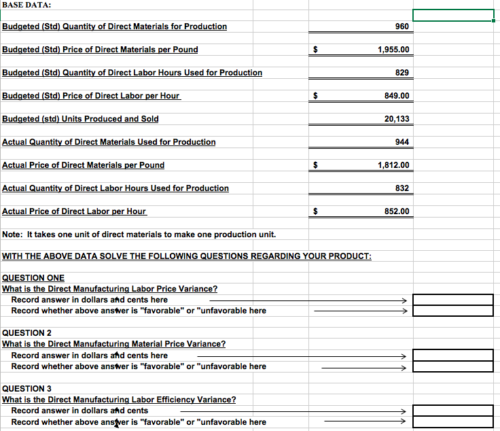
Task: Select the 'BASE DATA:' header cell
Action: 26,5
